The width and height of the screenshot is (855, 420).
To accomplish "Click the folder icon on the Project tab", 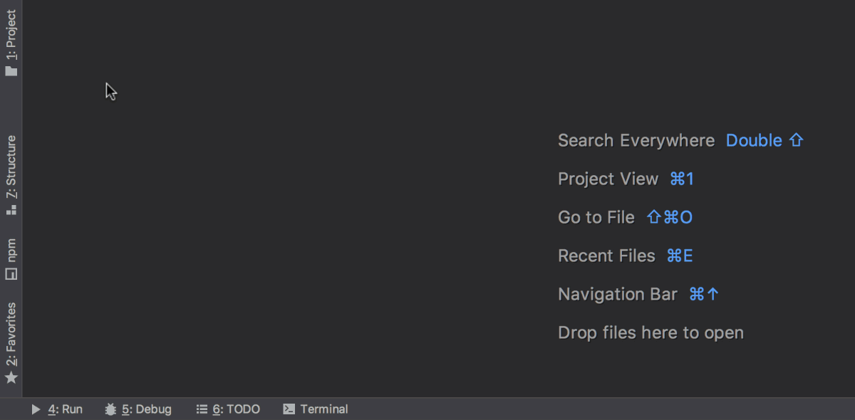I will pyautogui.click(x=11, y=71).
